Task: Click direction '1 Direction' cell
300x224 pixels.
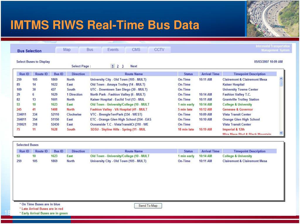Action: coord(75,95)
